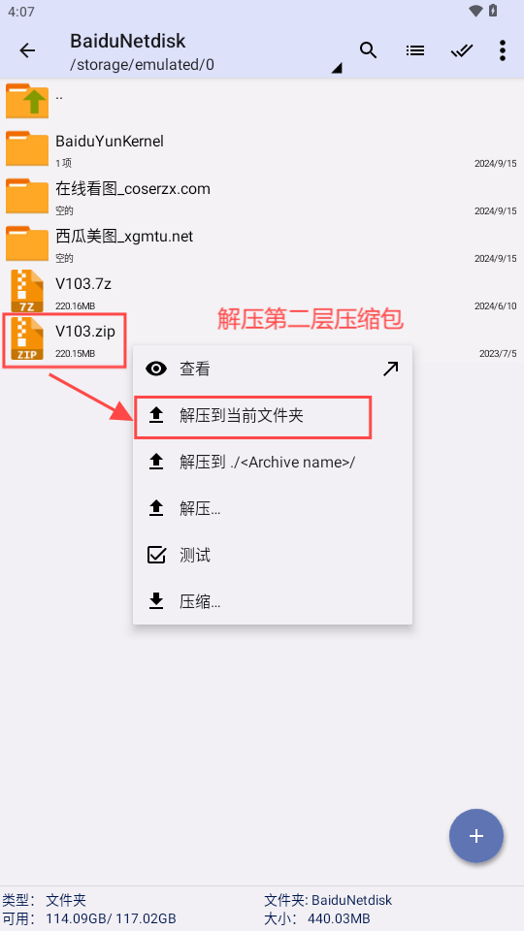Open the search magnifier icon
Image resolution: width=524 pixels, height=931 pixels.
coord(369,50)
